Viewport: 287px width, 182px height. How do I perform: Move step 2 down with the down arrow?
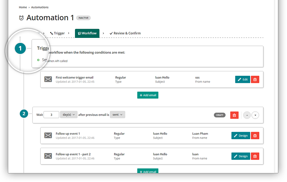point(255,115)
